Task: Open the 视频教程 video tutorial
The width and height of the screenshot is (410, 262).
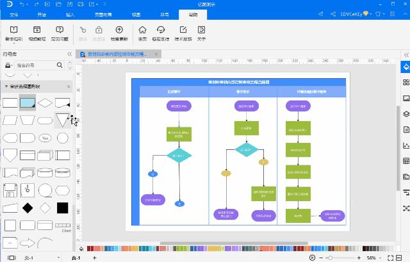Action: tap(37, 33)
